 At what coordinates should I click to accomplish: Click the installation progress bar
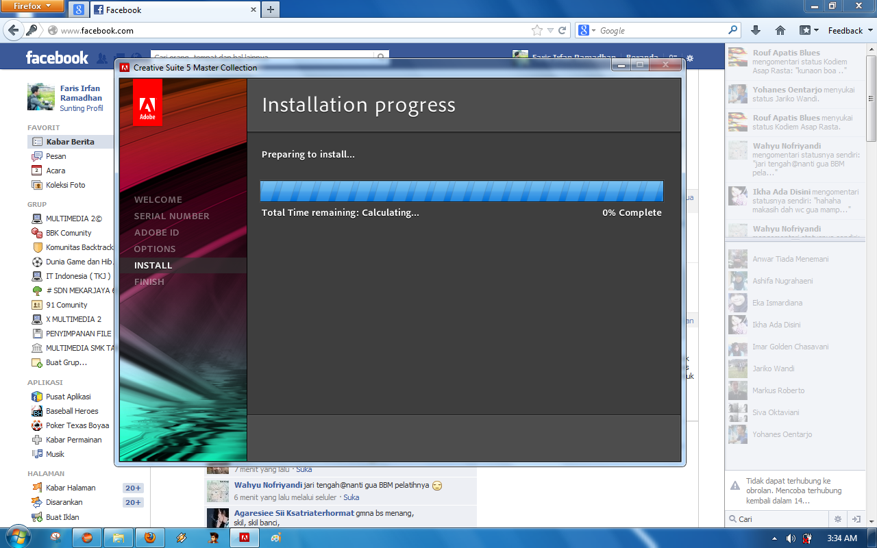click(462, 191)
